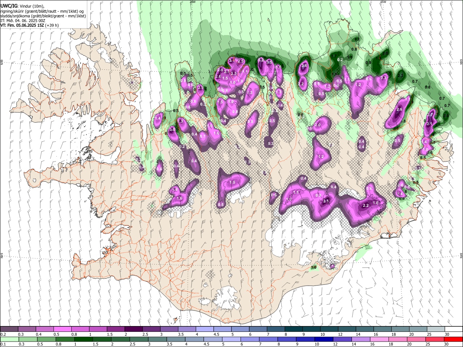The height and width of the screenshot is (347, 463).
Task: Pick lower rain legend swatch starting at 2
Action: pos(120,339)
